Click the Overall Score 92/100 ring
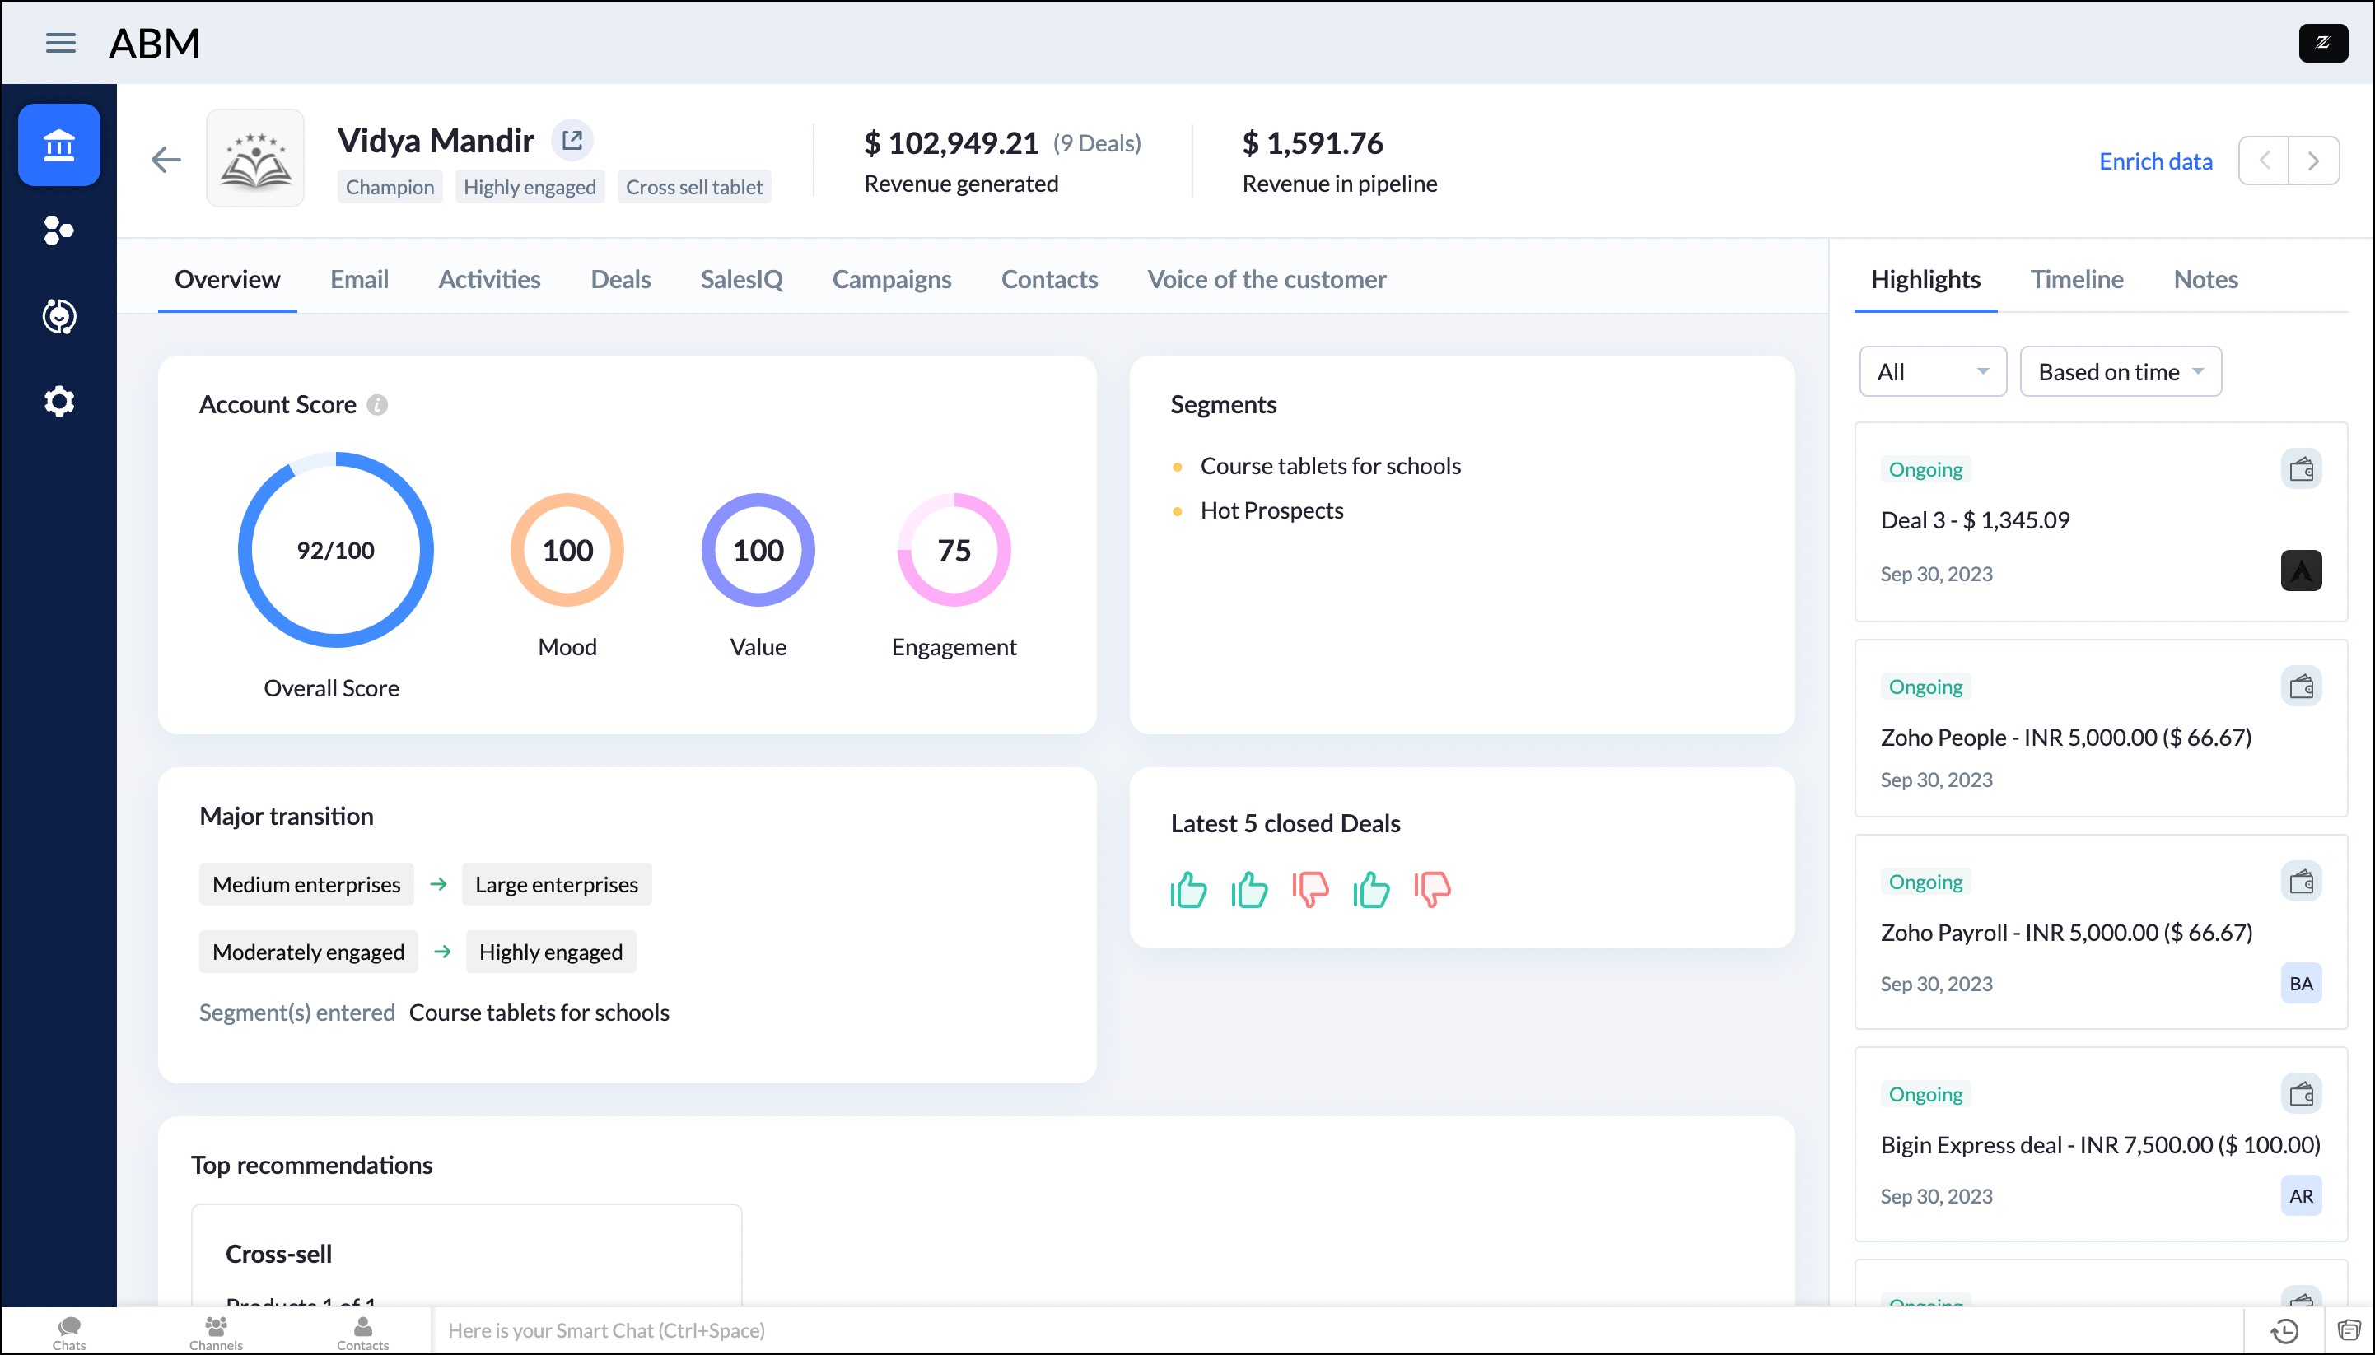2375x1355 pixels. 335,550
